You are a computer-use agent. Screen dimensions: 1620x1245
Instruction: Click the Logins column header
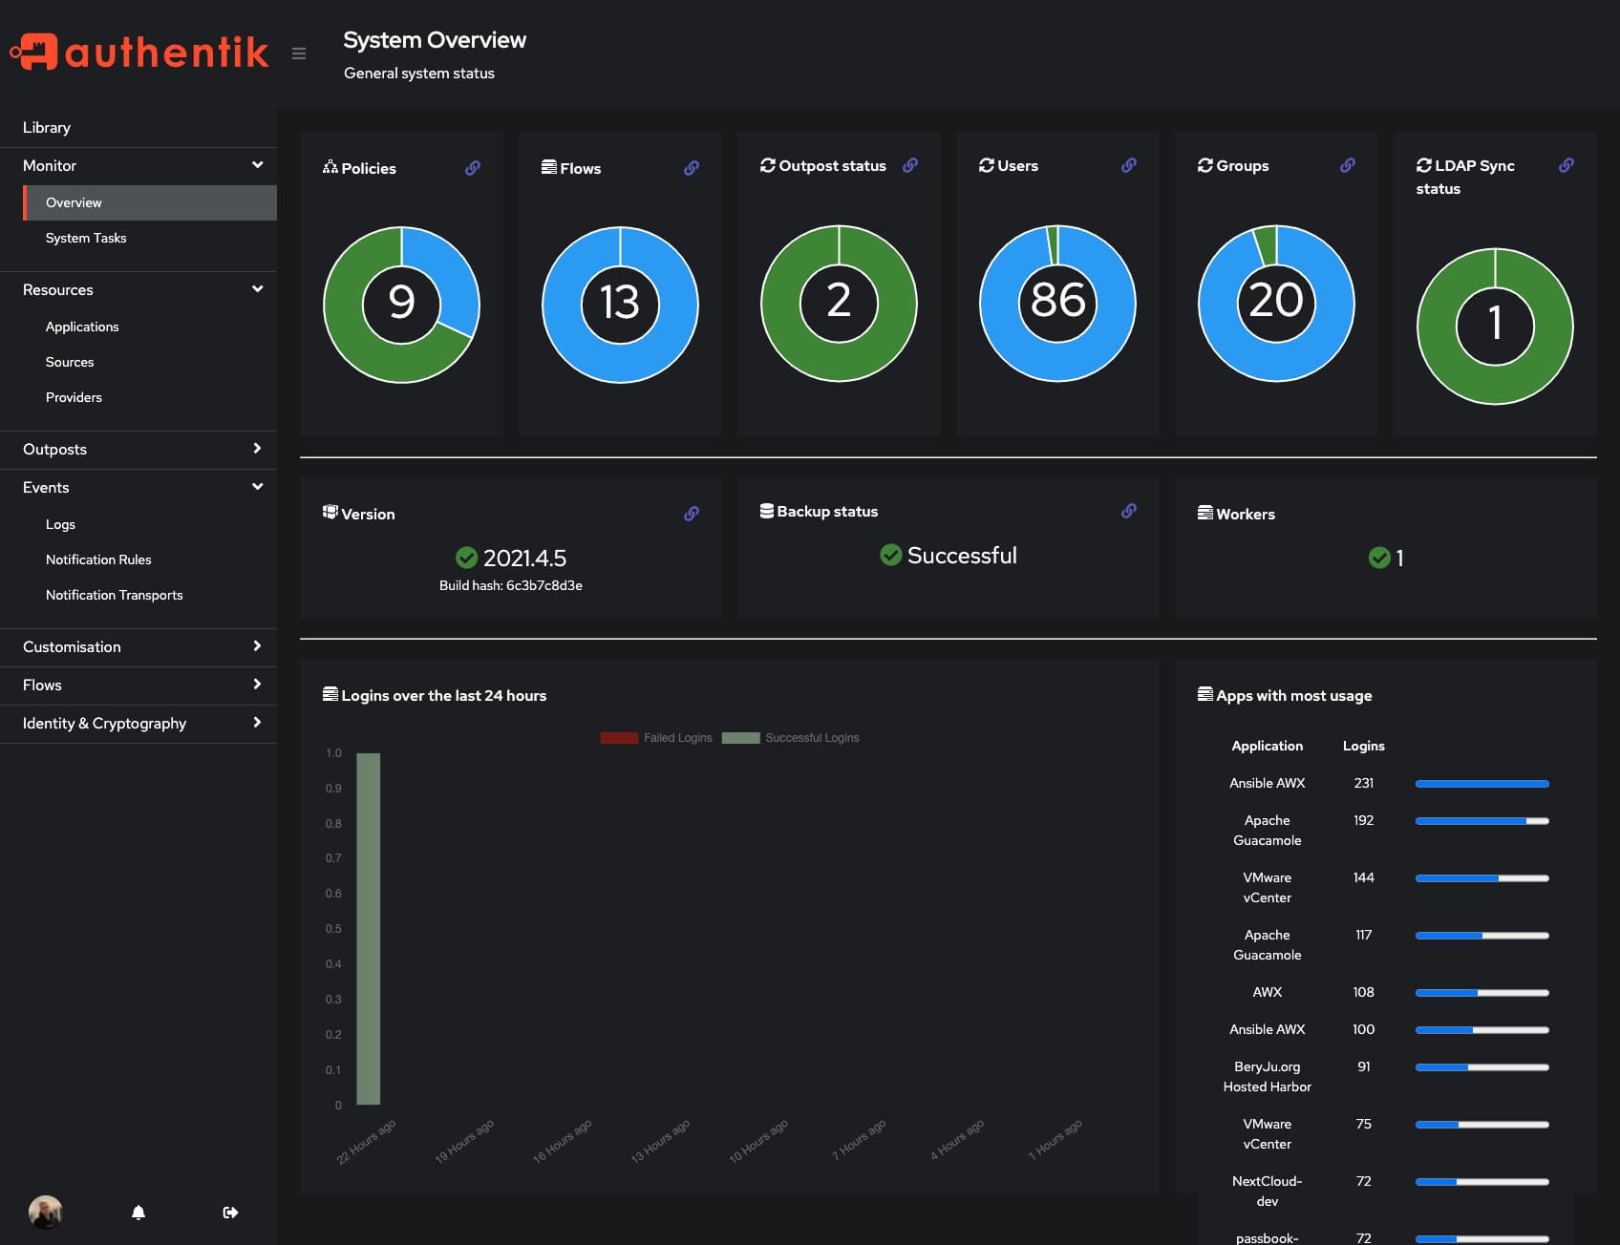pos(1364,746)
